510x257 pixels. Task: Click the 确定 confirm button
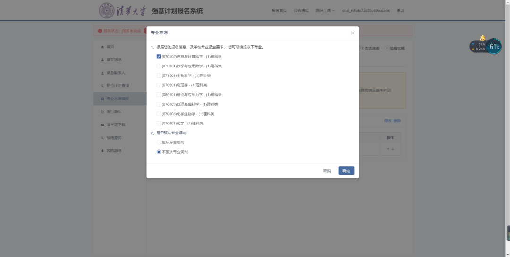346,171
